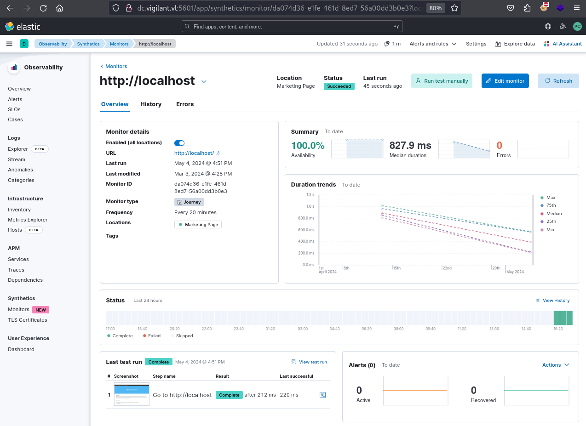
Task: Click the Edit monitor button
Action: point(505,81)
